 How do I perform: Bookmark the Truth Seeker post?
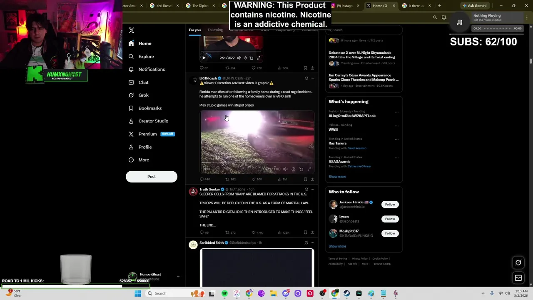(x=305, y=232)
